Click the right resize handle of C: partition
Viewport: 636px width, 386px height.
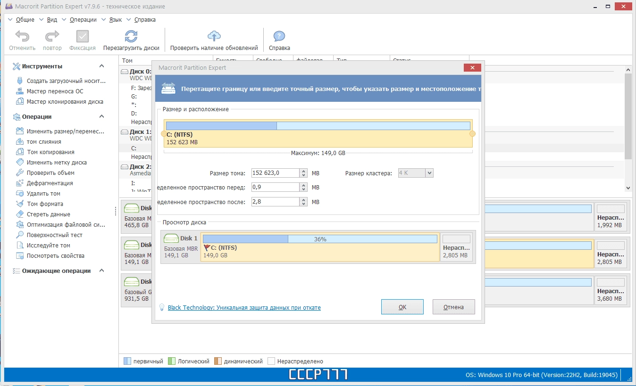(472, 134)
